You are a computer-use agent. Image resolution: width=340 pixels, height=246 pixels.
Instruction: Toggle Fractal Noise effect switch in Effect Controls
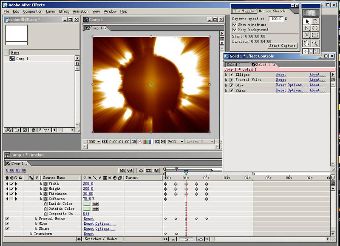tap(231, 80)
